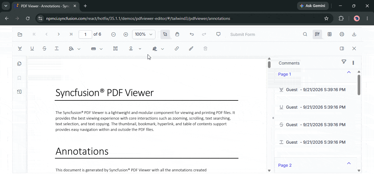Expand the measurement annotation dropdown arrow

101,49
